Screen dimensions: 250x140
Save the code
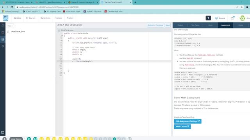(x=168, y=25)
